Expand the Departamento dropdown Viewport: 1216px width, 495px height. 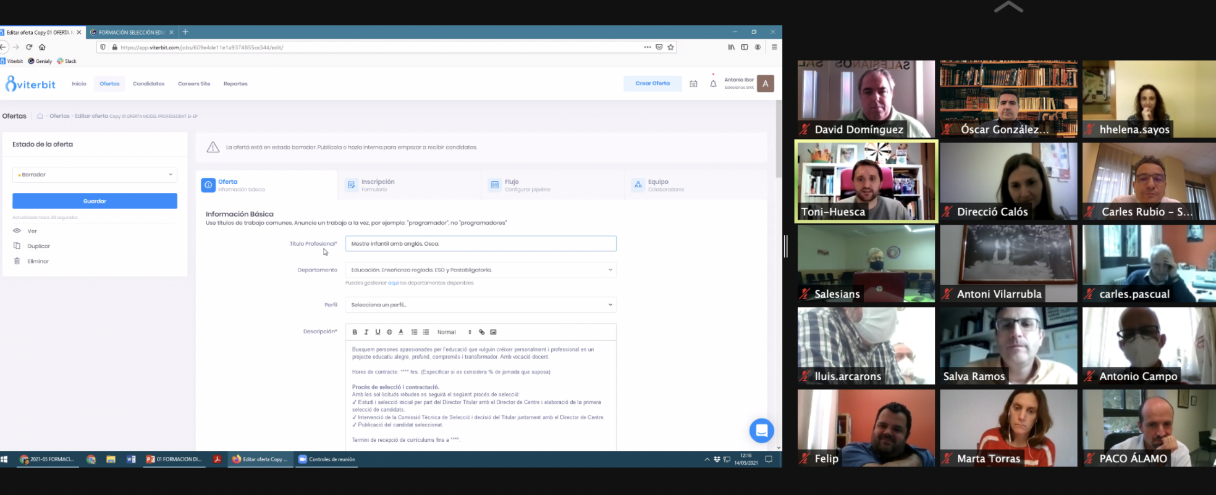(x=481, y=270)
